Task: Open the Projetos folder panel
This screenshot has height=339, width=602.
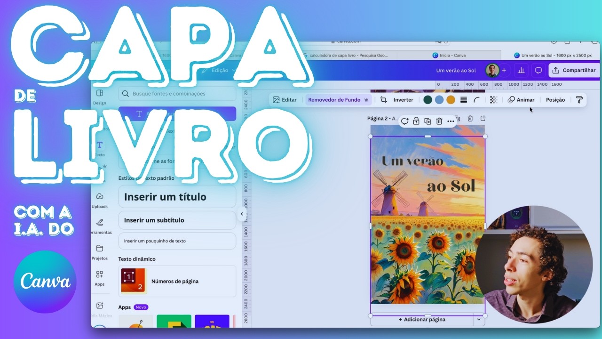Action: tap(99, 252)
